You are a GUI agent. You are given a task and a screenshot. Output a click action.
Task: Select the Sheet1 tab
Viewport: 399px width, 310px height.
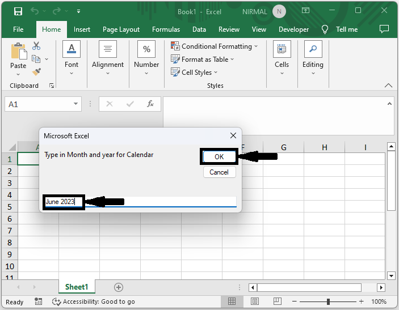click(77, 287)
